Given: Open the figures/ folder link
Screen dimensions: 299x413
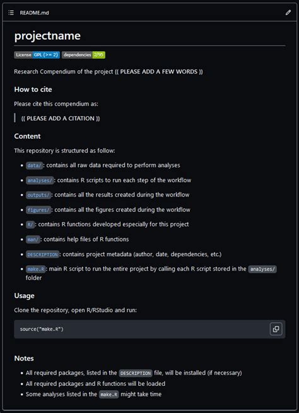Looking at the screenshot, I should click(38, 210).
